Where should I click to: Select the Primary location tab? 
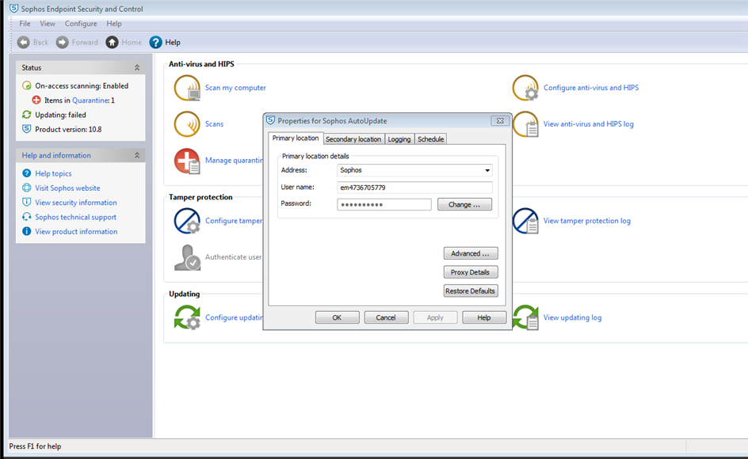(296, 138)
